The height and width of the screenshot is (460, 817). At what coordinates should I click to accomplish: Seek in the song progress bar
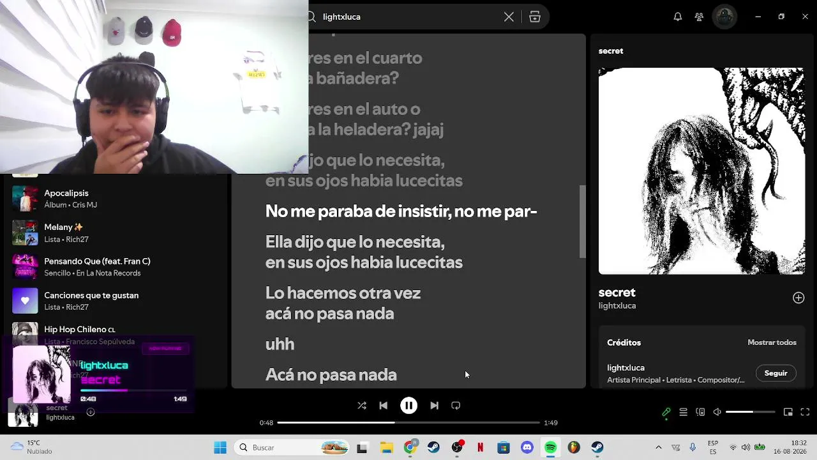point(408,422)
